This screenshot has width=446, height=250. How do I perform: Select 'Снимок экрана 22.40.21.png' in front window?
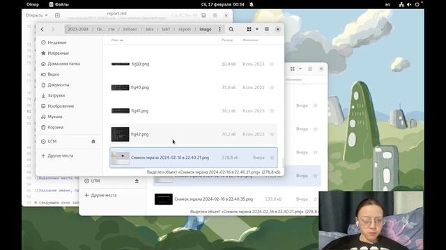[x=194, y=158]
